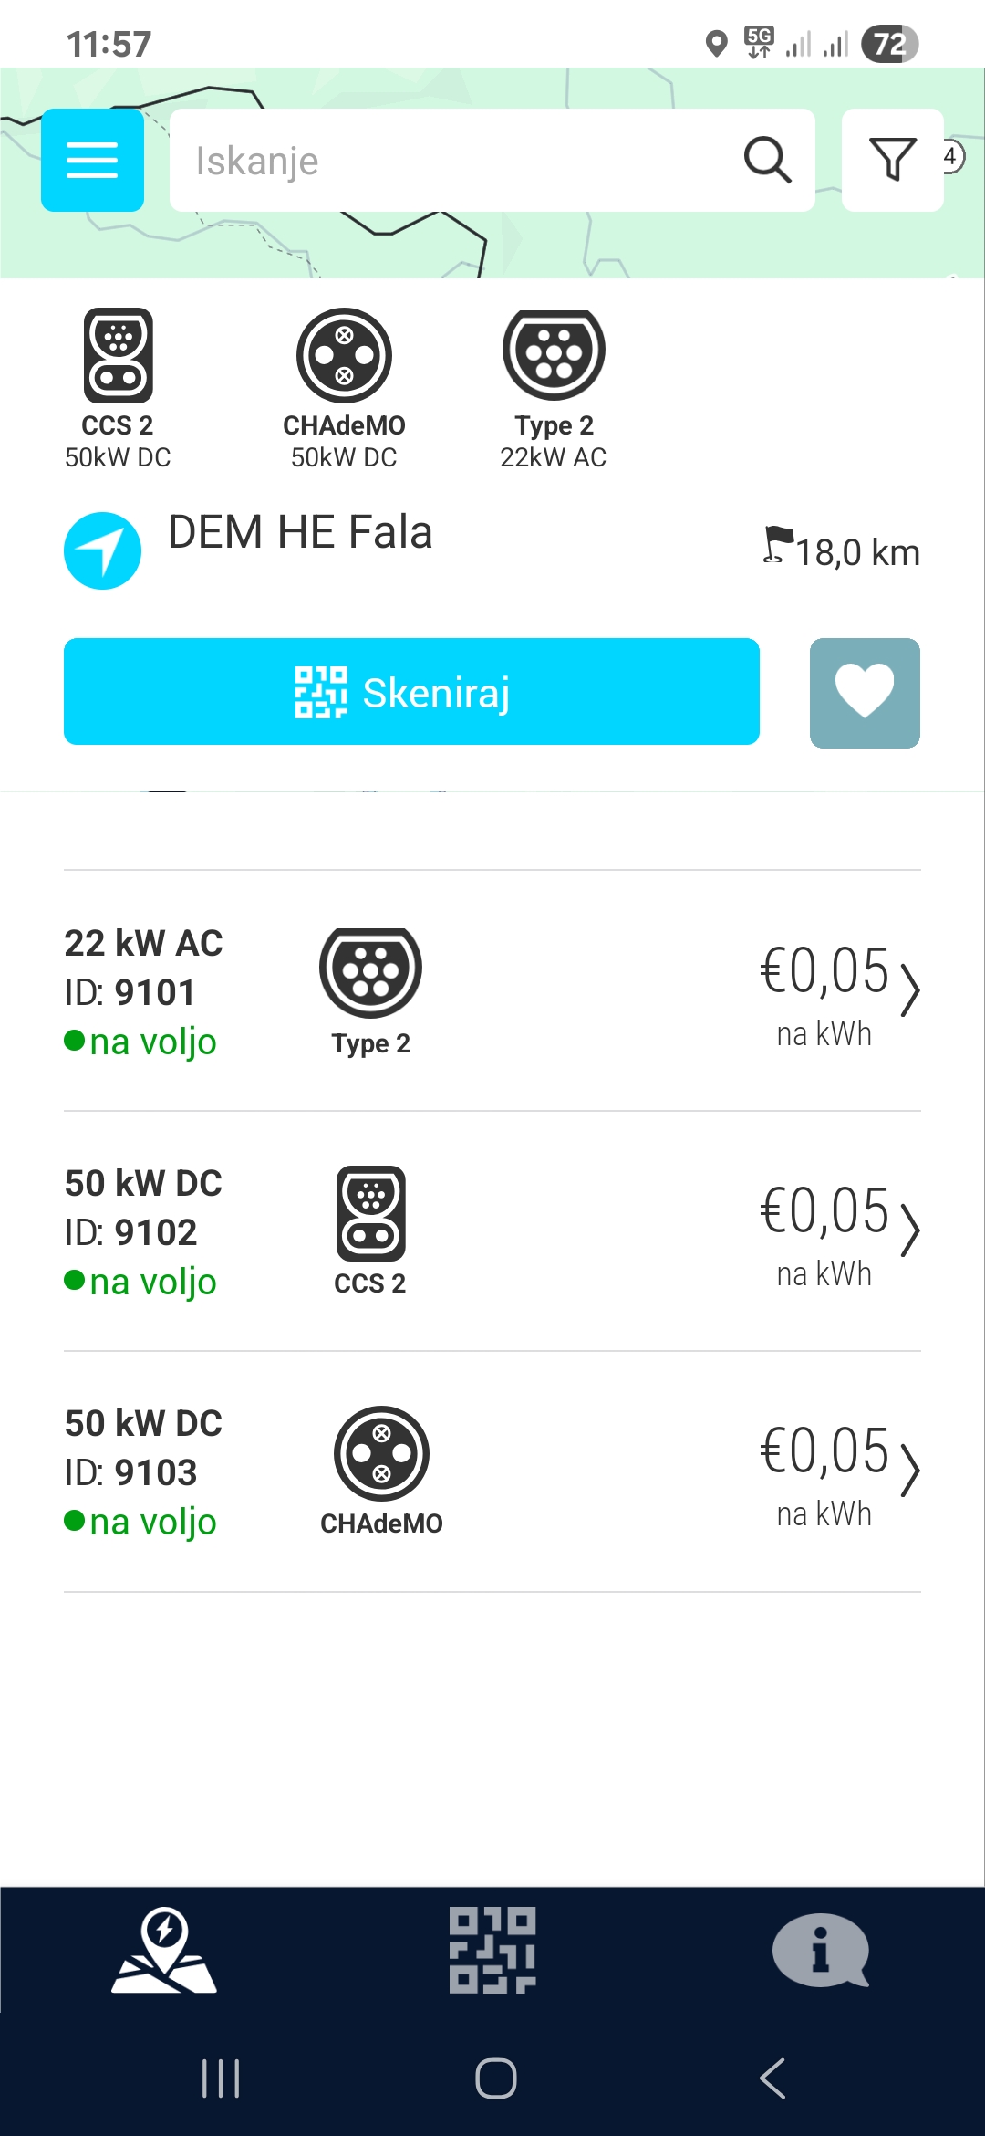Switch to the QR code scanner tab
The image size is (985, 2136).
[493, 1950]
